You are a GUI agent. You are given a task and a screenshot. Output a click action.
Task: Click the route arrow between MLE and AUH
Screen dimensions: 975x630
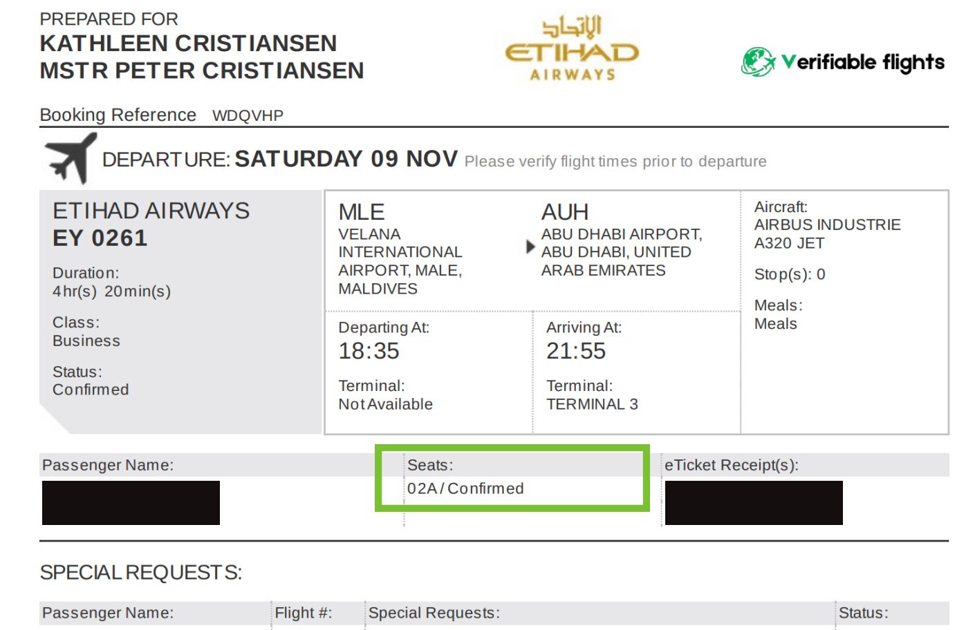(530, 247)
